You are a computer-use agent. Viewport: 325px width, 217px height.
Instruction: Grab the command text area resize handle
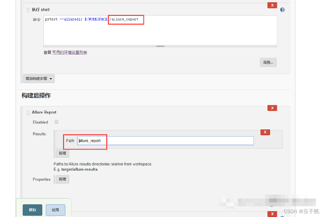click(x=160, y=46)
